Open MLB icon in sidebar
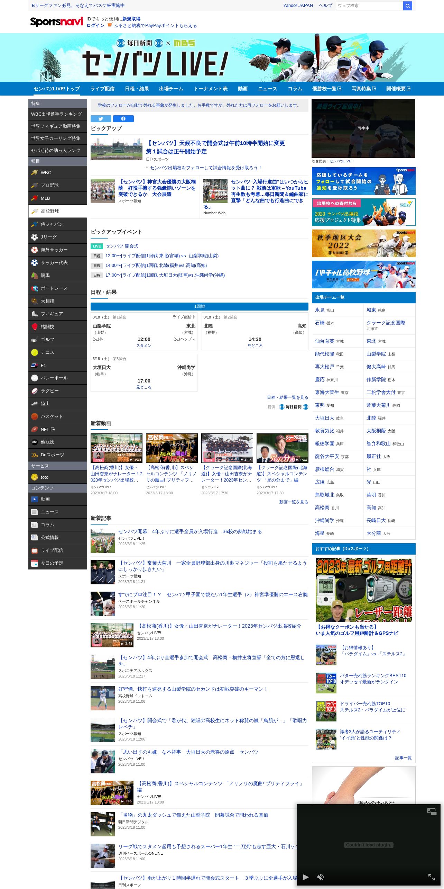Viewport: 444px width, 889px height. [x=35, y=198]
